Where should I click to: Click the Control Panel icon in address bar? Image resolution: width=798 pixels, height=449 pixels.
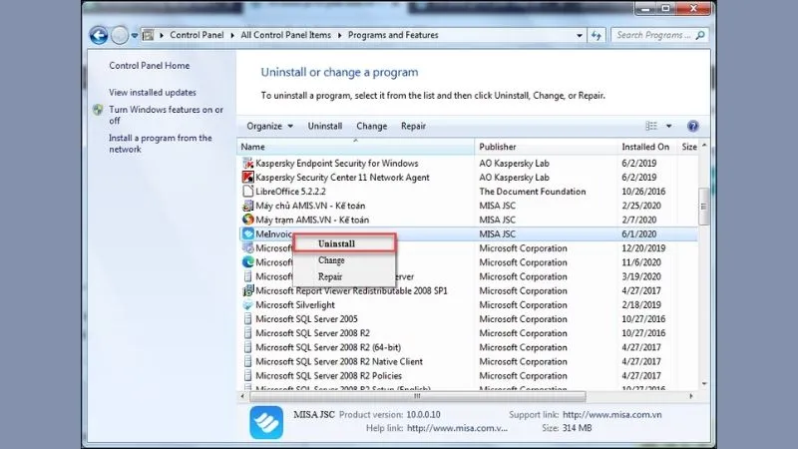[x=148, y=35]
